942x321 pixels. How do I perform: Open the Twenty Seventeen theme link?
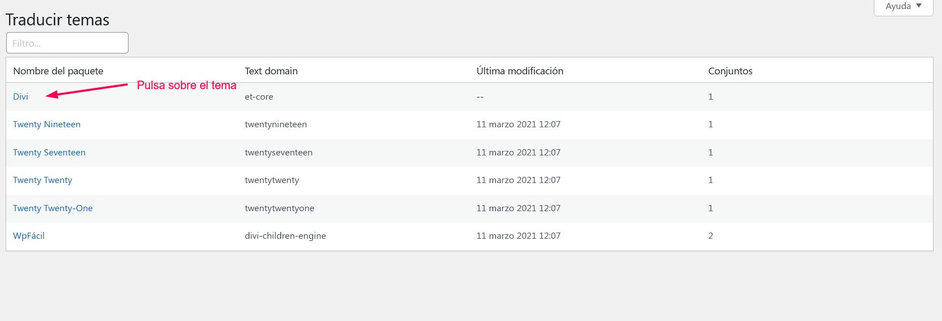(x=49, y=153)
